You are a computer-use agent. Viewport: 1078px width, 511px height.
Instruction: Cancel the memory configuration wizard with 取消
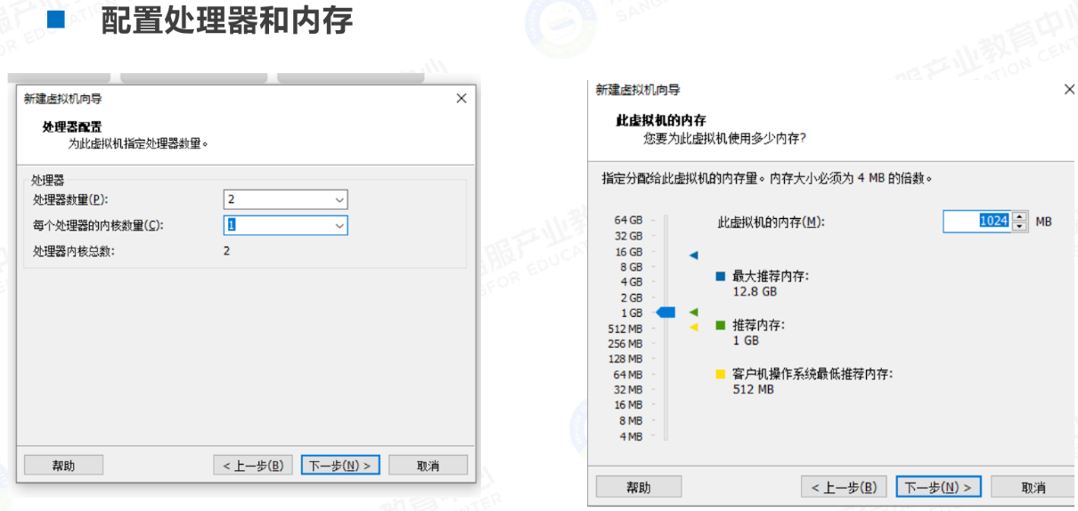click(1033, 487)
